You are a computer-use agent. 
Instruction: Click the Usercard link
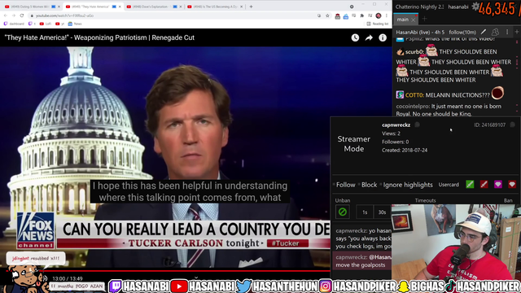click(x=449, y=185)
